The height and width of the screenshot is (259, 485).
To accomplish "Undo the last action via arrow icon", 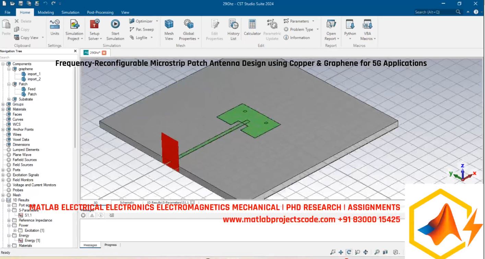I will (45, 4).
